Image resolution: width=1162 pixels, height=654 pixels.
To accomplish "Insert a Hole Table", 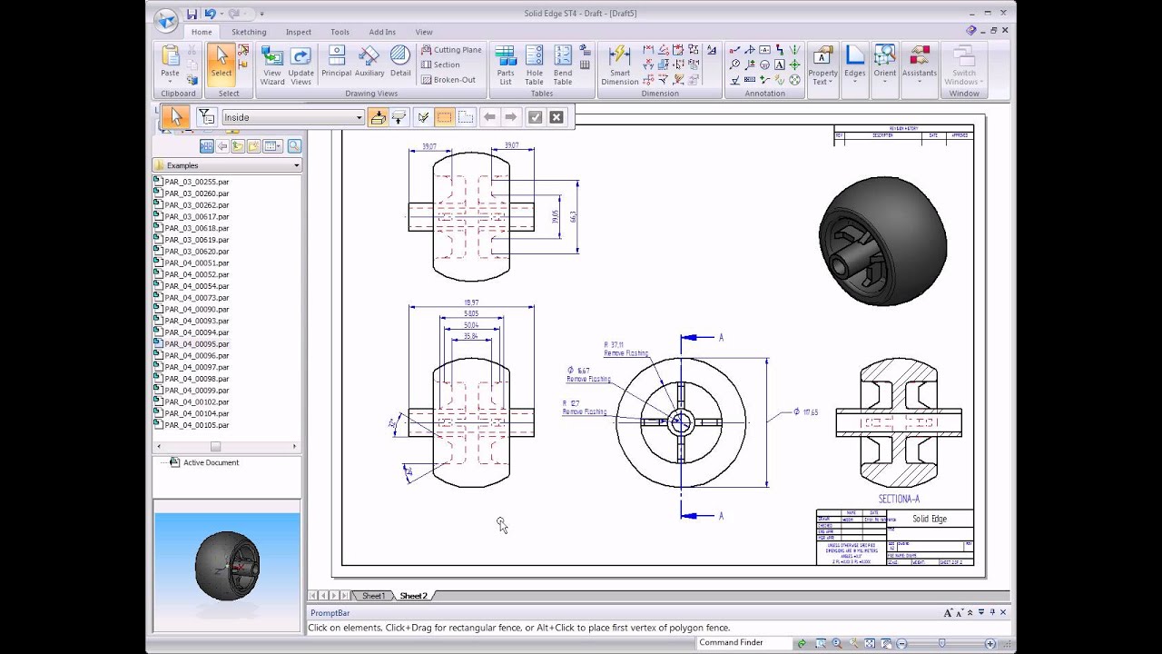I will [x=534, y=65].
